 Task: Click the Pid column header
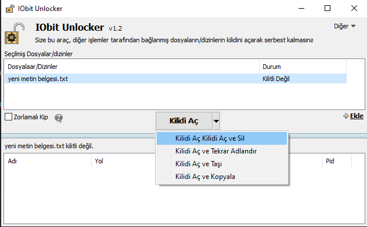click(x=337, y=161)
